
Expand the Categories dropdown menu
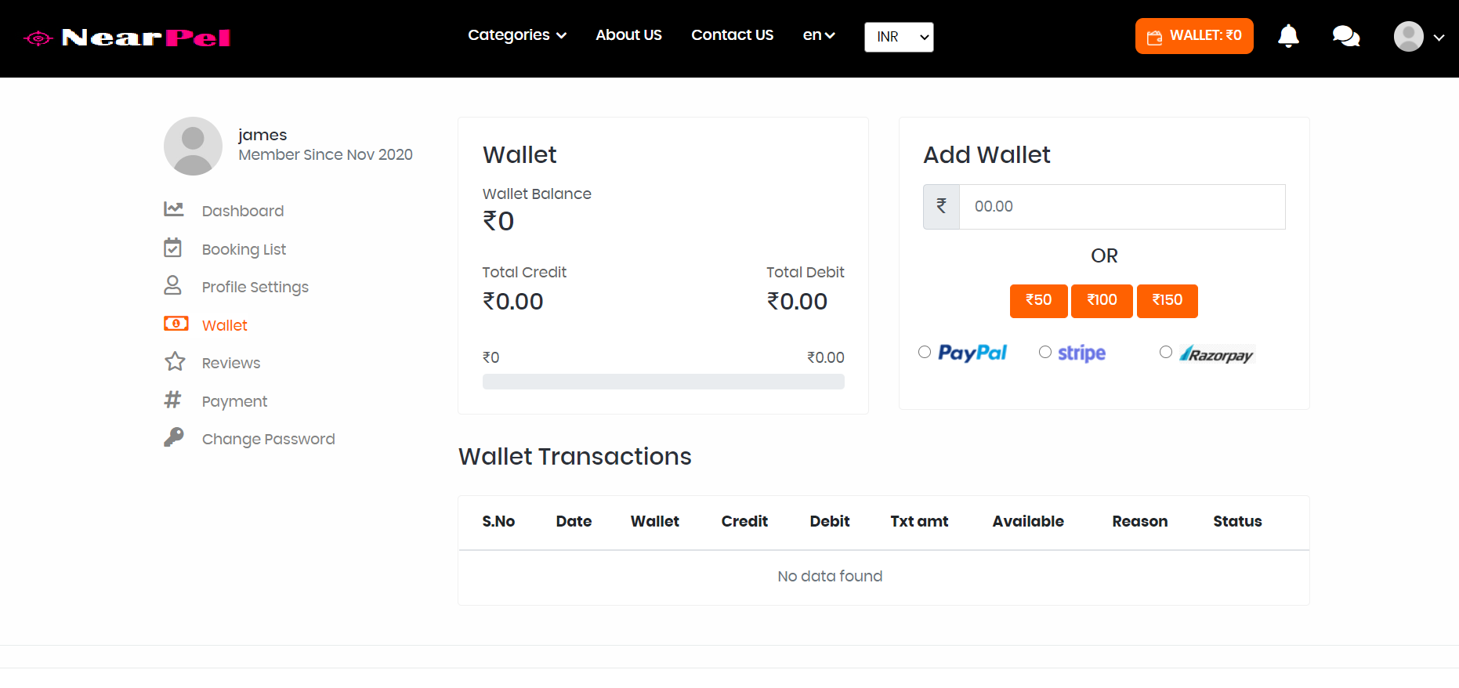point(516,35)
